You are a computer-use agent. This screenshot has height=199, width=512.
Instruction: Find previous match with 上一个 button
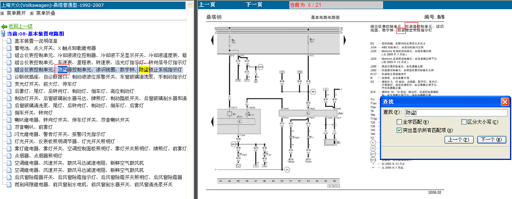459,140
